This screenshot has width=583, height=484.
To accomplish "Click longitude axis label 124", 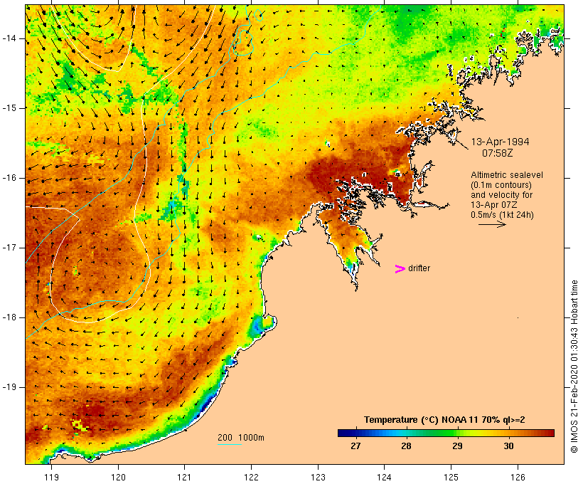I will 384,477.
